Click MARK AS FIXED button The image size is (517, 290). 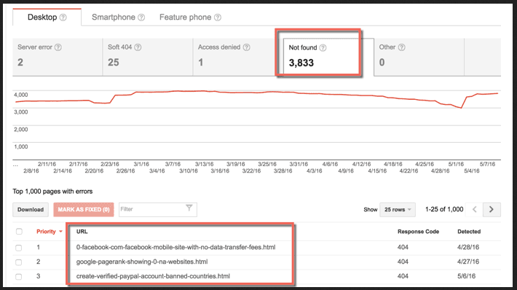[84, 210]
